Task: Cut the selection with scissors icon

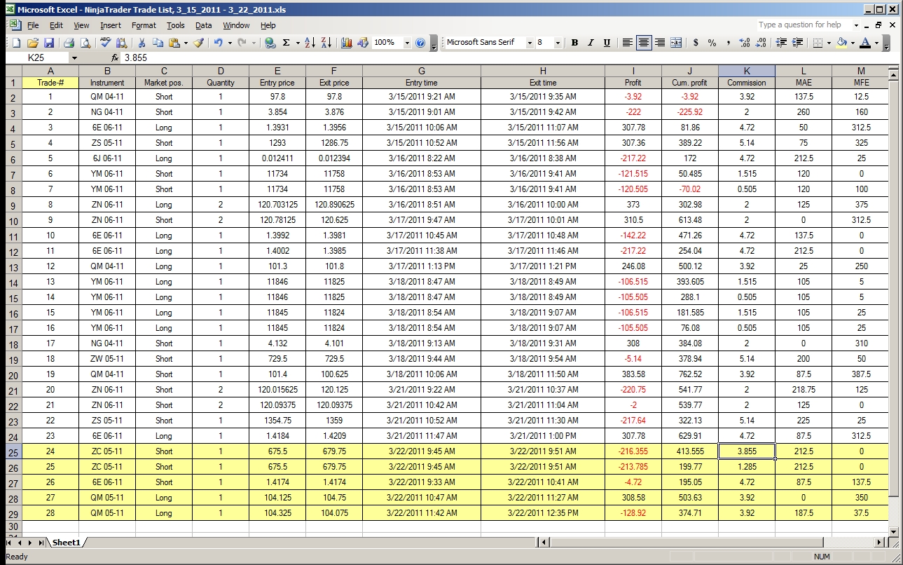Action: [142, 43]
